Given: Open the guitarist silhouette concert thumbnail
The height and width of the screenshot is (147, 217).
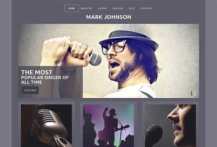Looking at the screenshot, I should point(108,126).
